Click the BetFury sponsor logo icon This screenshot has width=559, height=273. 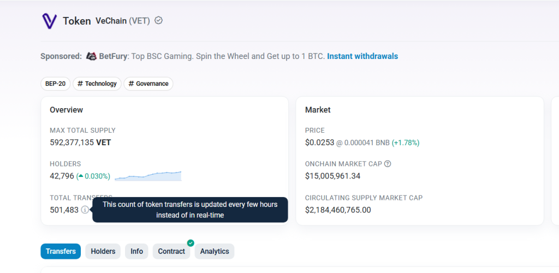(x=92, y=56)
